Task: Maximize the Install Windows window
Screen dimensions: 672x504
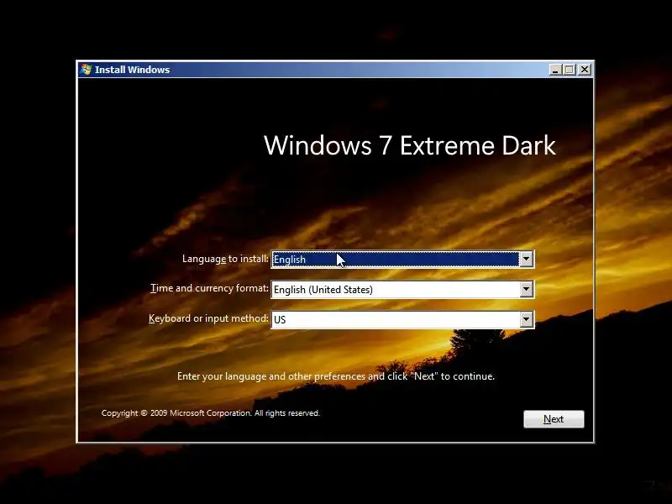Action: tap(570, 70)
